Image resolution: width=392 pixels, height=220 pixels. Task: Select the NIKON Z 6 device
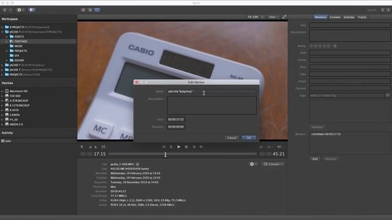pos(16,124)
